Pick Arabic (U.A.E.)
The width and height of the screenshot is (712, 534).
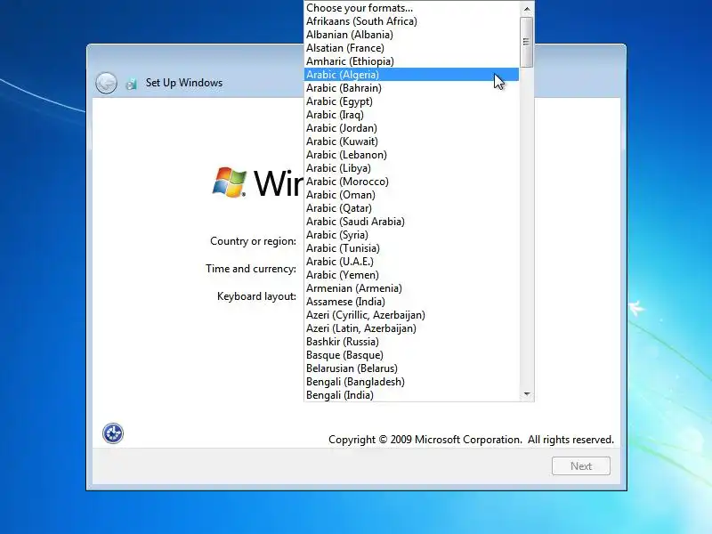point(411,262)
